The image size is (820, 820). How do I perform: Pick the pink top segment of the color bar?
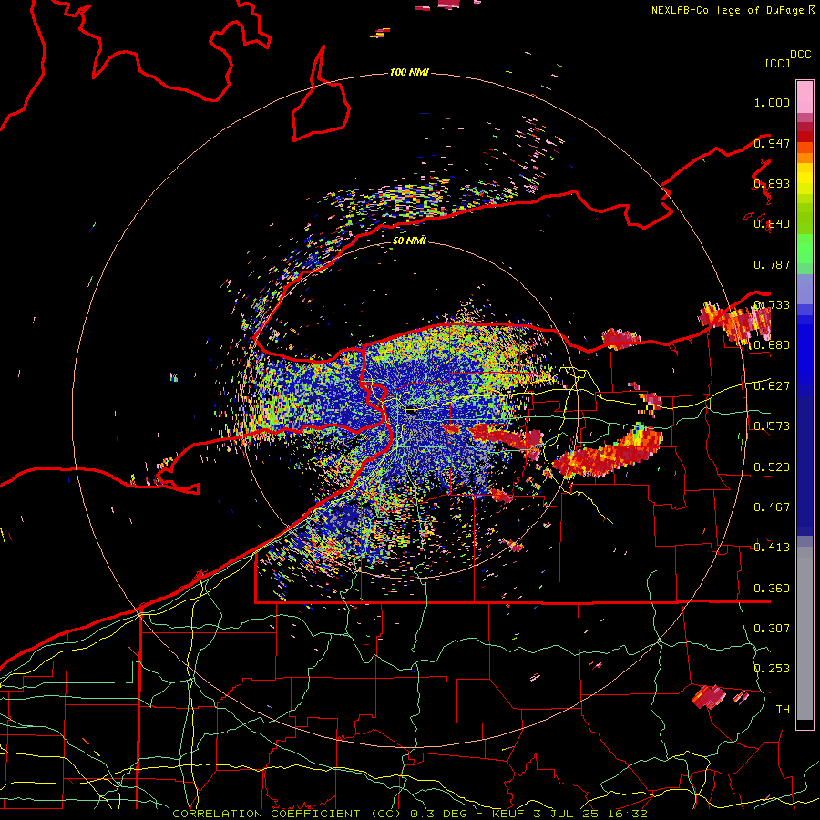click(805, 97)
